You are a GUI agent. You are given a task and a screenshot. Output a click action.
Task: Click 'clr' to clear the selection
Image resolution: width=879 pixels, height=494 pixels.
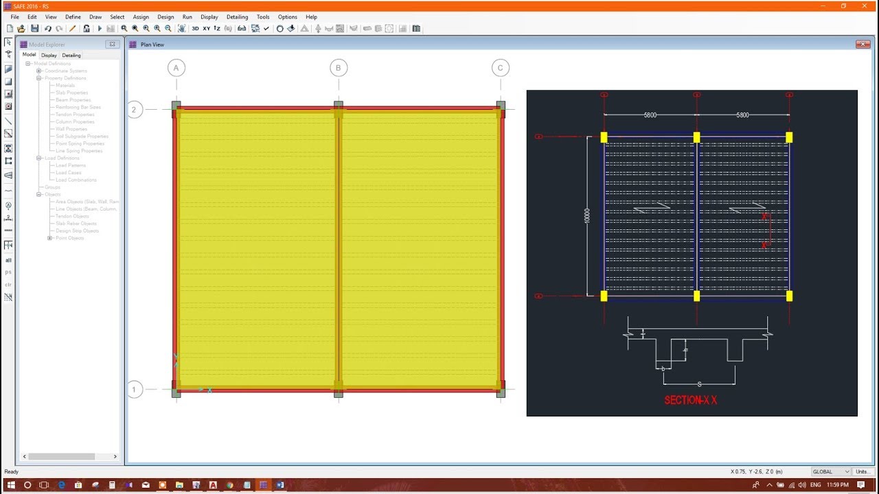click(x=8, y=283)
